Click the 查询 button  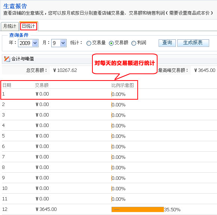click(167, 43)
